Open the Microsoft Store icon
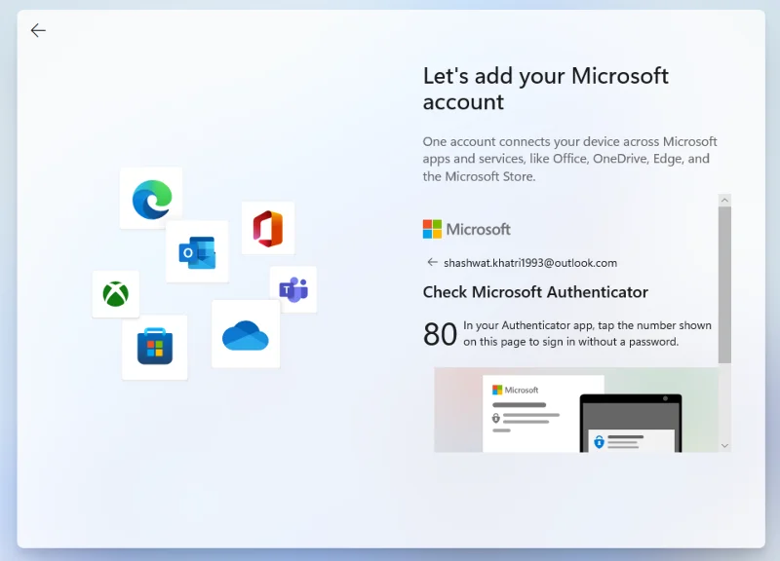780x561 pixels. [x=155, y=348]
